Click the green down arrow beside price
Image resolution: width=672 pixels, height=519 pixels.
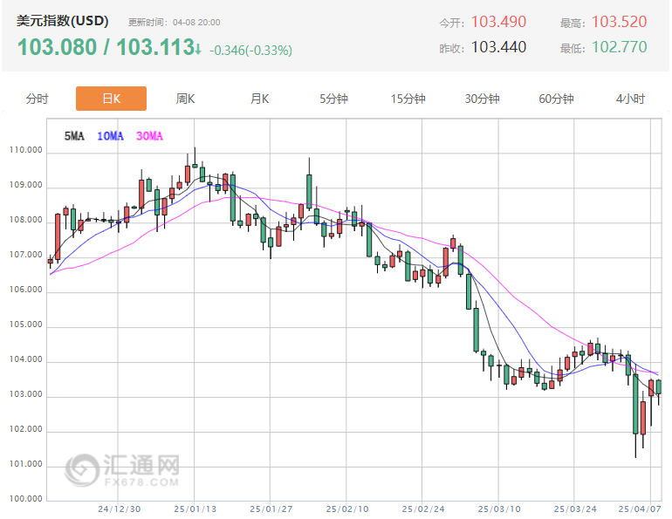(199, 48)
